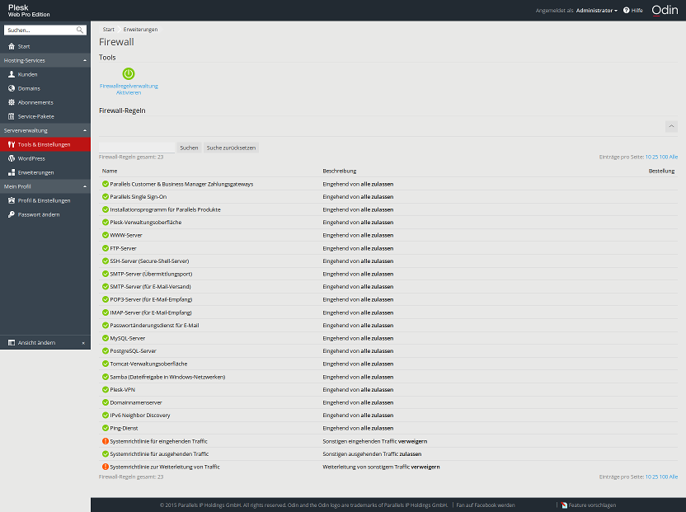Click the orange warning icon for eingehenden Traffic policy
The height and width of the screenshot is (512, 686).
point(105,441)
